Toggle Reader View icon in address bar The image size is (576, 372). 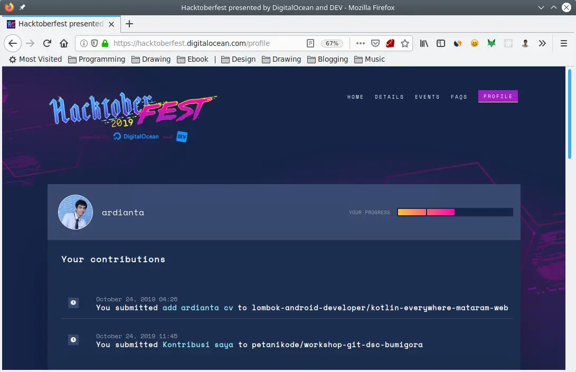point(310,43)
